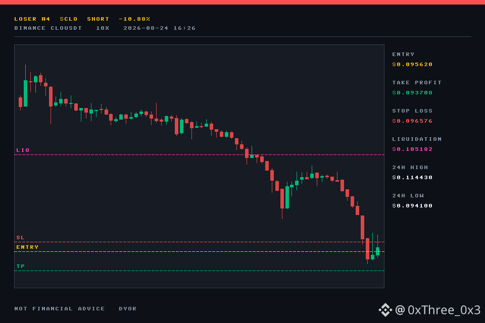Click the take profit value $0.093708
This screenshot has width=485, height=323.
[412, 93]
